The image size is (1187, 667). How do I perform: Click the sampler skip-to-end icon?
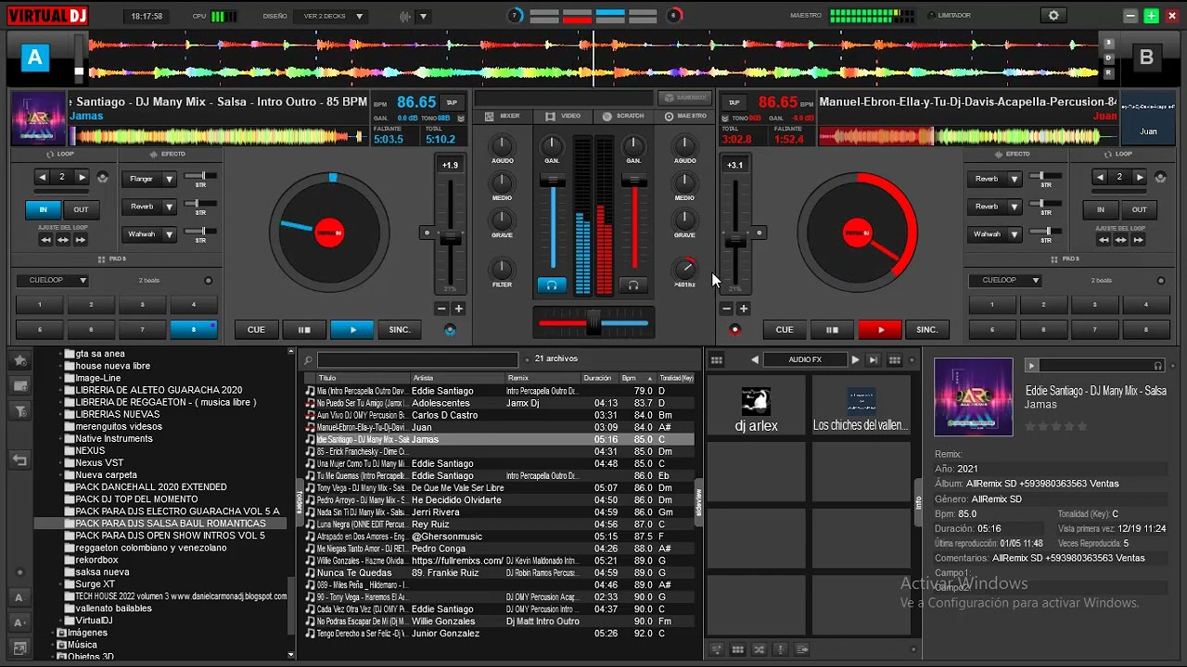coord(874,360)
